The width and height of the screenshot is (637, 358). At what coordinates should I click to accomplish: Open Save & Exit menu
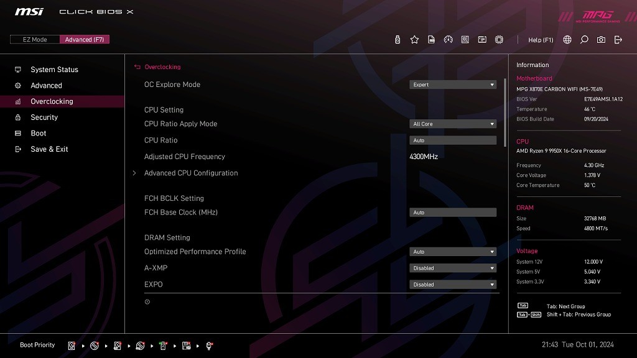(49, 149)
